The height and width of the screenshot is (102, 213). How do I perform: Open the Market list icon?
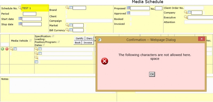(71, 25)
